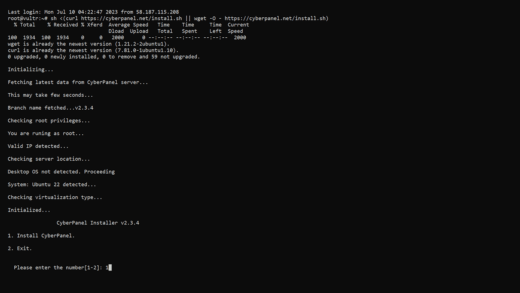Select the '2. Exit.' option line
The image size is (520, 293).
coord(20,249)
